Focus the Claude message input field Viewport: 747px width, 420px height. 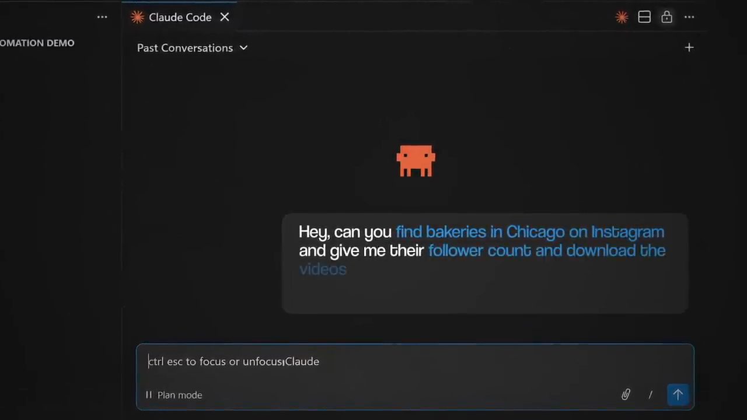click(415, 362)
